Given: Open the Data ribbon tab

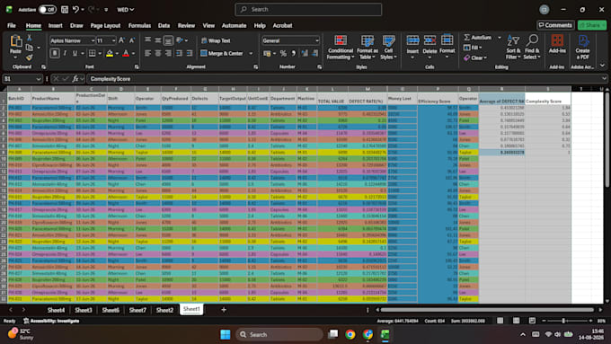Looking at the screenshot, I should click(x=164, y=25).
